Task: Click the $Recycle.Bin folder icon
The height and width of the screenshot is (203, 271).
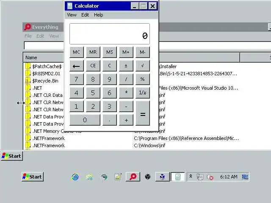Action: [x=28, y=81]
